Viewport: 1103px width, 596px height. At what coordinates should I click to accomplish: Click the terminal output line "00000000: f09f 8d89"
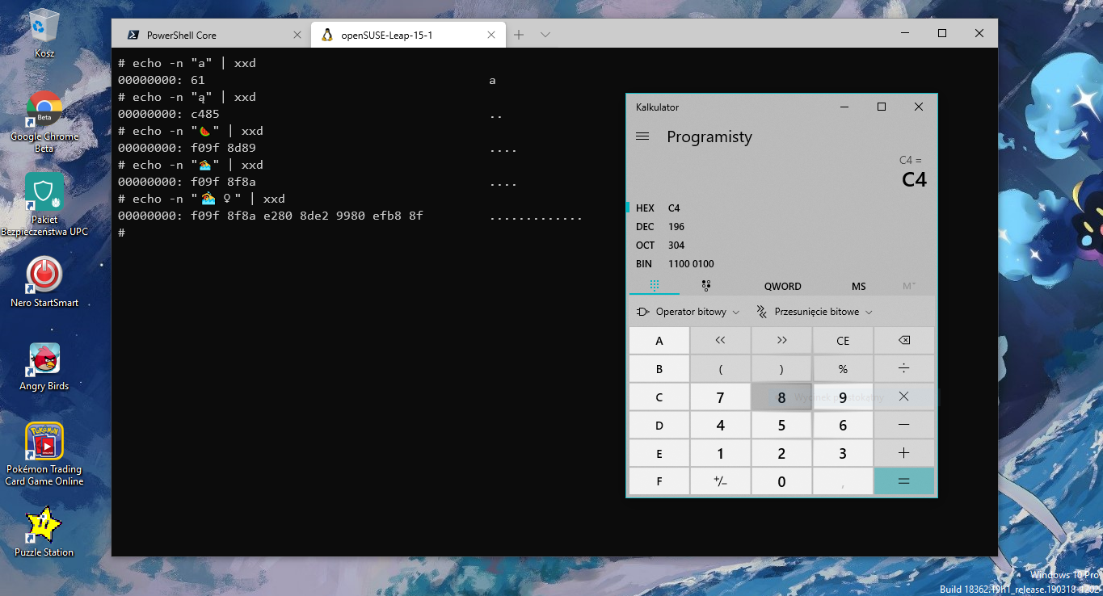coord(187,148)
